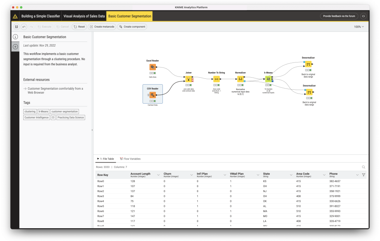Open the Joiner node
The width and height of the screenshot is (380, 241).
coord(188,79)
